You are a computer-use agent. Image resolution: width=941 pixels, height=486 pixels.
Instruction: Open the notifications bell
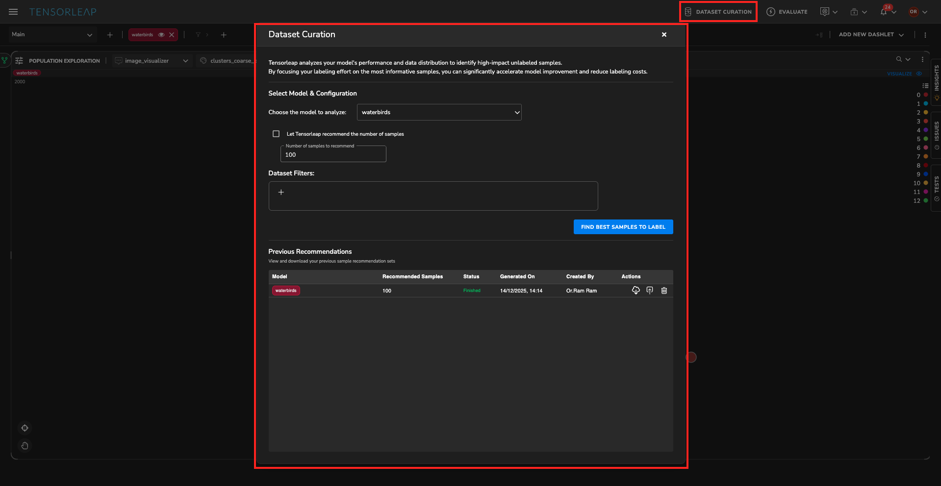point(884,12)
